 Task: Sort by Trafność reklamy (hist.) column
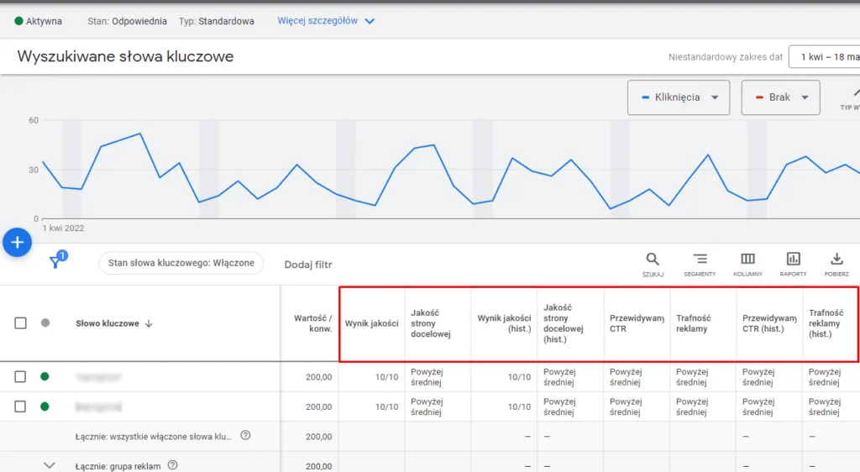tap(826, 323)
